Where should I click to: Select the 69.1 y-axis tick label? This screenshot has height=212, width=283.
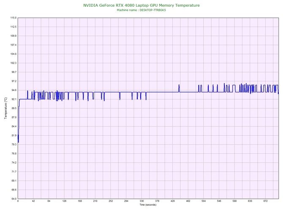(14, 181)
